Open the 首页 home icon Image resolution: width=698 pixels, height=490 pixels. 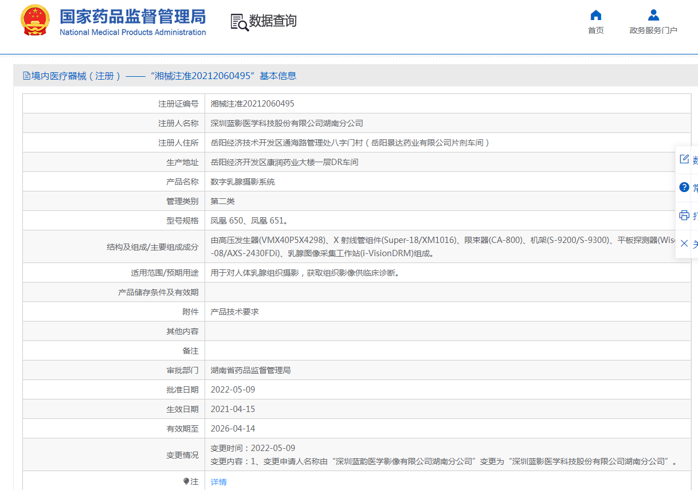point(596,15)
